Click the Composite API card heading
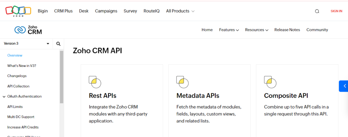 click(x=286, y=96)
